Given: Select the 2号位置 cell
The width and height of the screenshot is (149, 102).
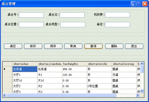Looking at the screenshot, I should click(x=99, y=86).
